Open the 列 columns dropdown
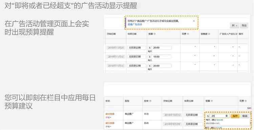 pyautogui.click(x=234, y=26)
